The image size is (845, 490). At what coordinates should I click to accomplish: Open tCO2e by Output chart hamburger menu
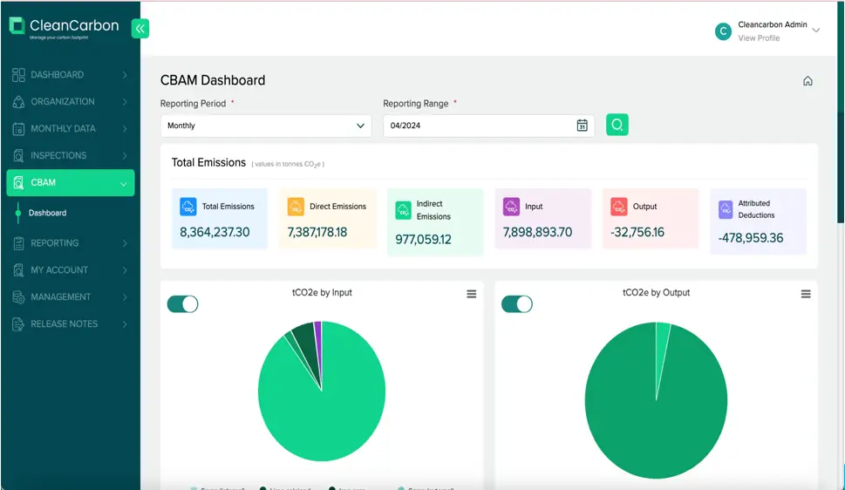(x=806, y=295)
